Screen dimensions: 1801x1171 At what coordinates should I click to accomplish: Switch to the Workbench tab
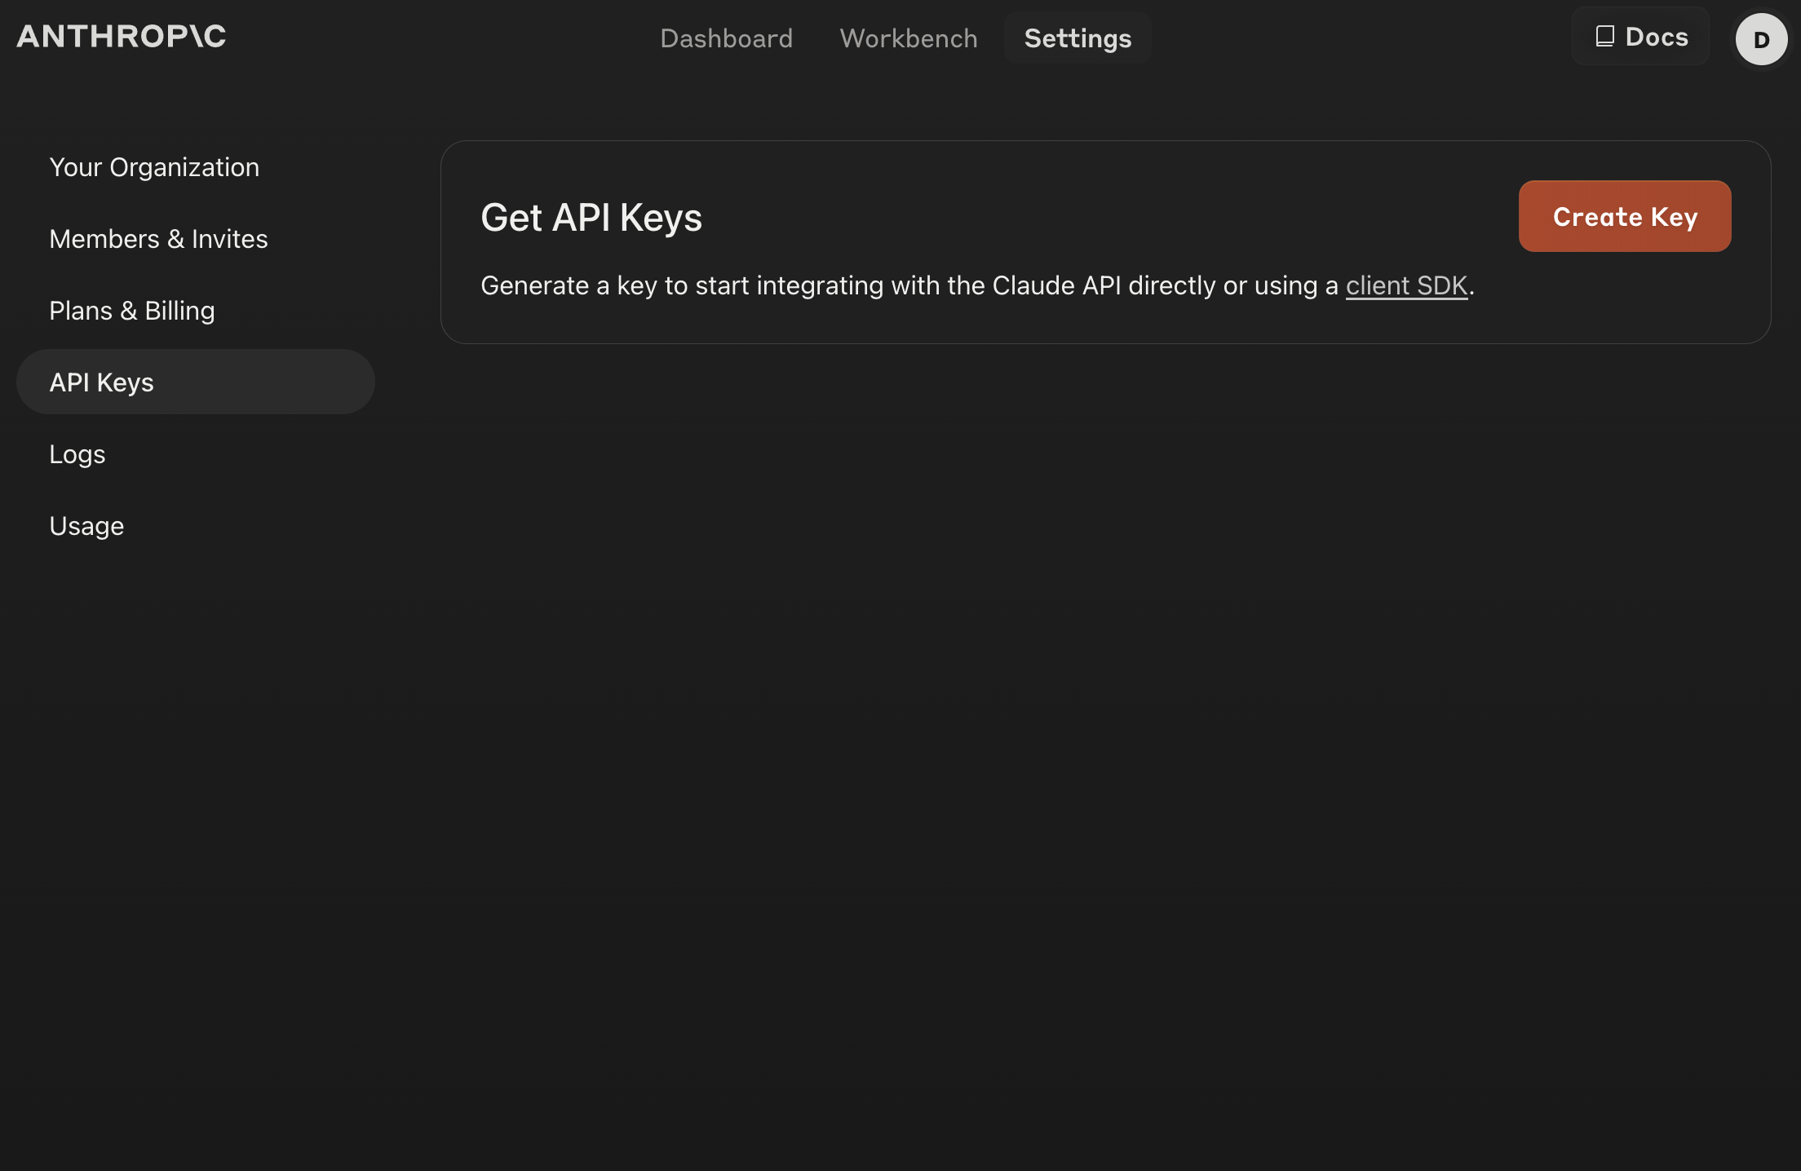909,38
